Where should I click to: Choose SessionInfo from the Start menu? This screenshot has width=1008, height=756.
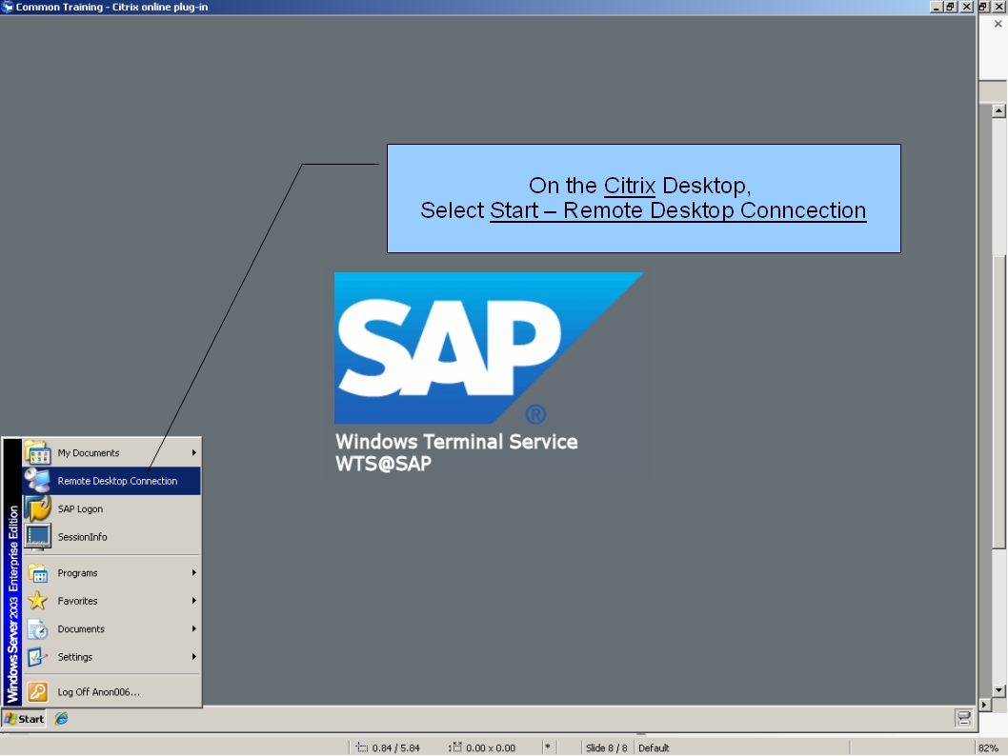[83, 536]
